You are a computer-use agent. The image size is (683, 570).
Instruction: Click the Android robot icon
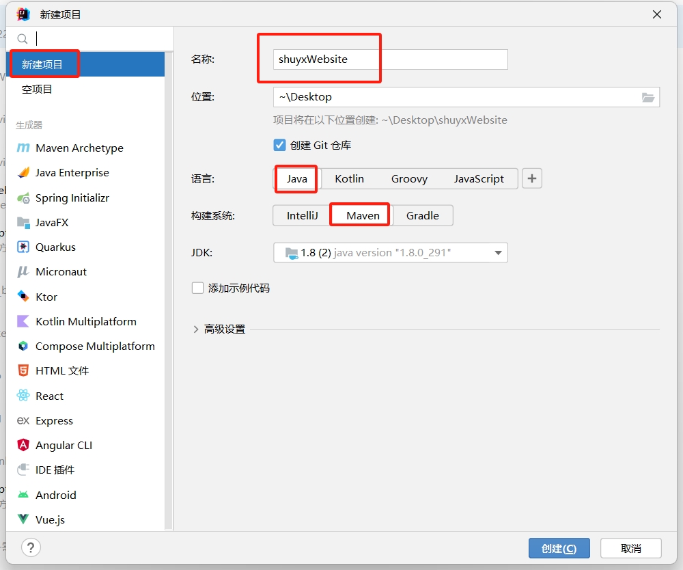pyautogui.click(x=23, y=495)
